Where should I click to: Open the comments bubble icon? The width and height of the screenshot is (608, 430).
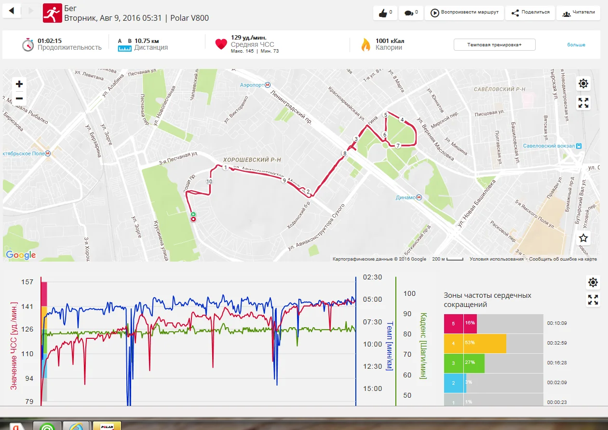[411, 13]
